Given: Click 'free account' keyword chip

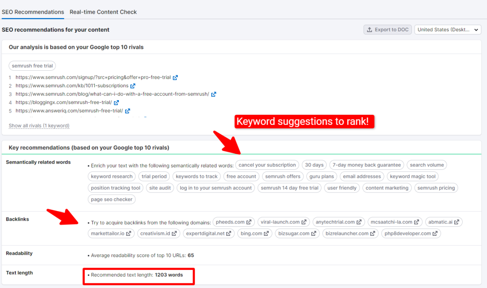Looking at the screenshot, I should 241,177.
